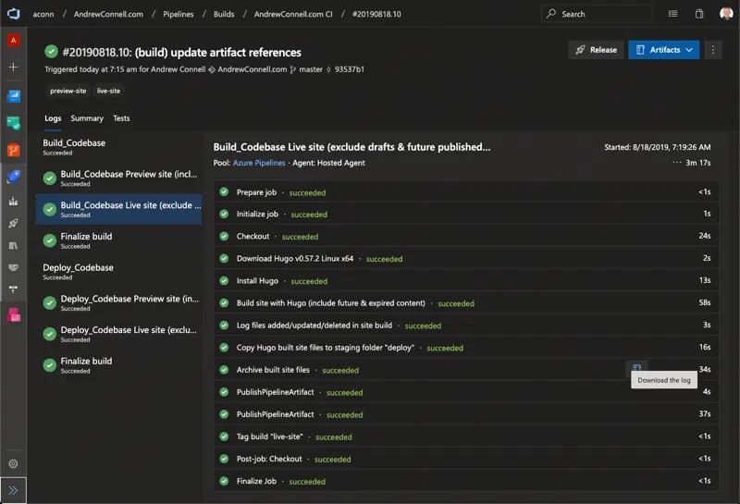This screenshot has width=740, height=504.
Task: Click into the Search box
Action: (x=597, y=14)
